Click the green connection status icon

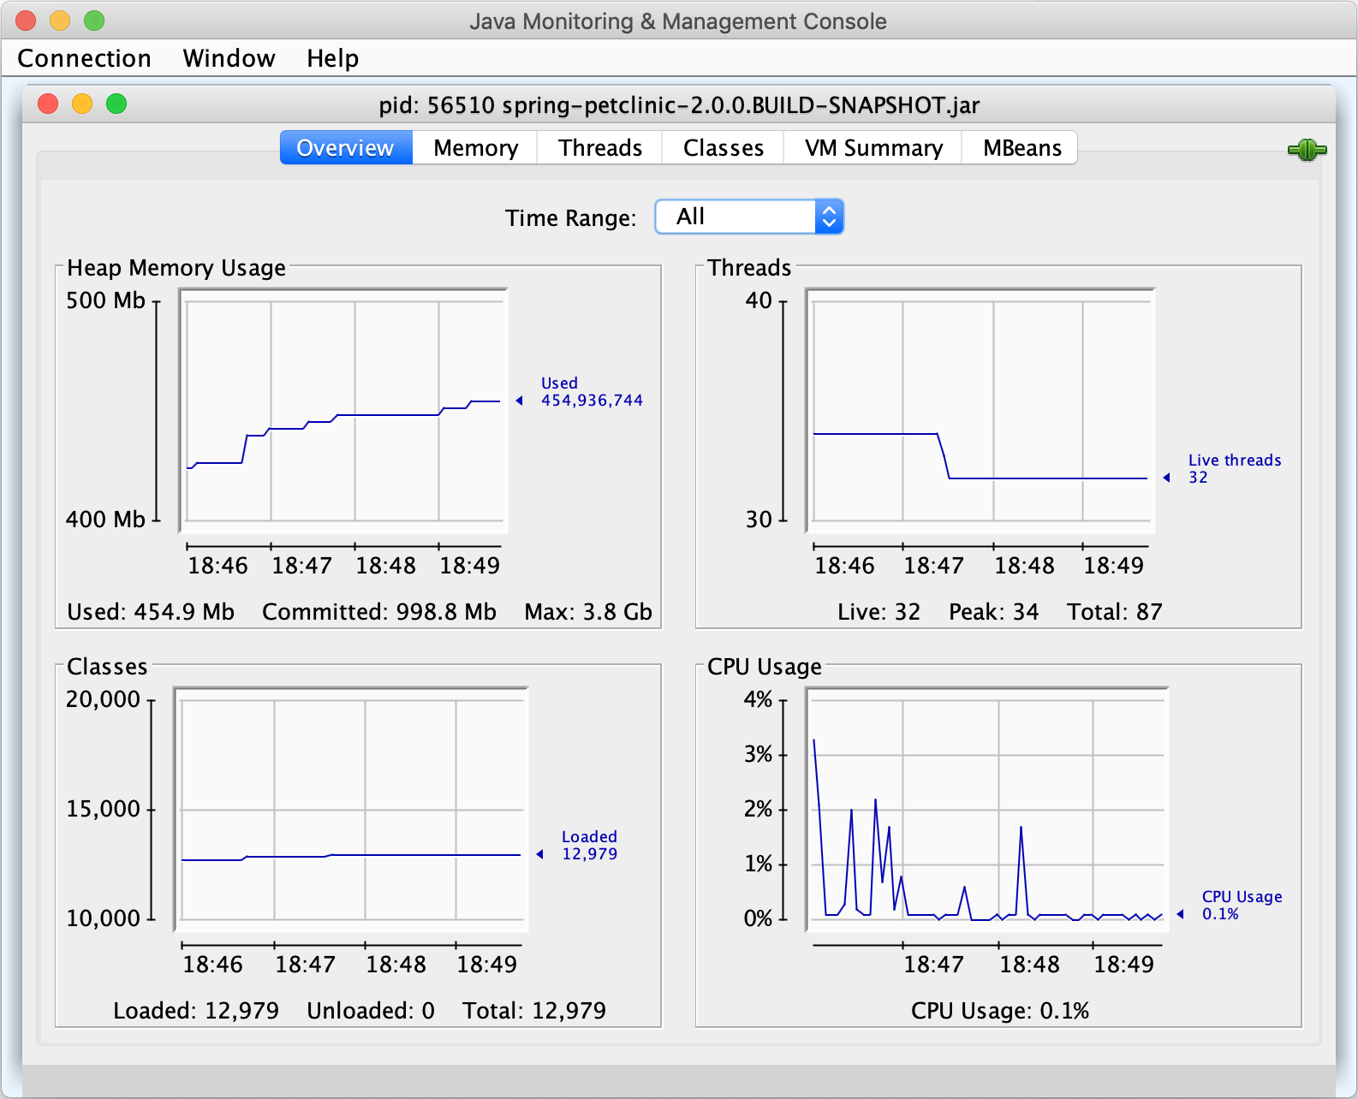pos(1307,151)
